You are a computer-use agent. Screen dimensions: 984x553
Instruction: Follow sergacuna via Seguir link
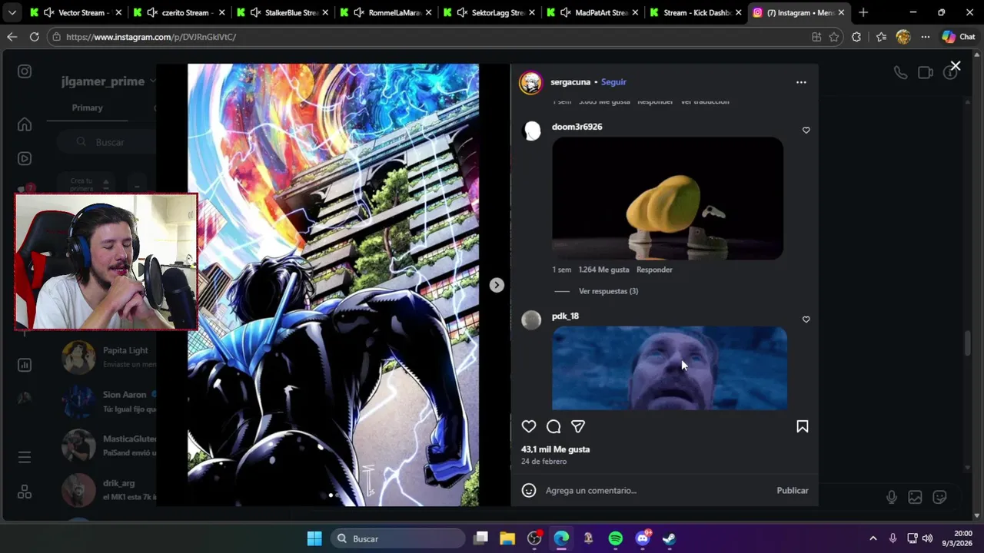[x=613, y=82]
